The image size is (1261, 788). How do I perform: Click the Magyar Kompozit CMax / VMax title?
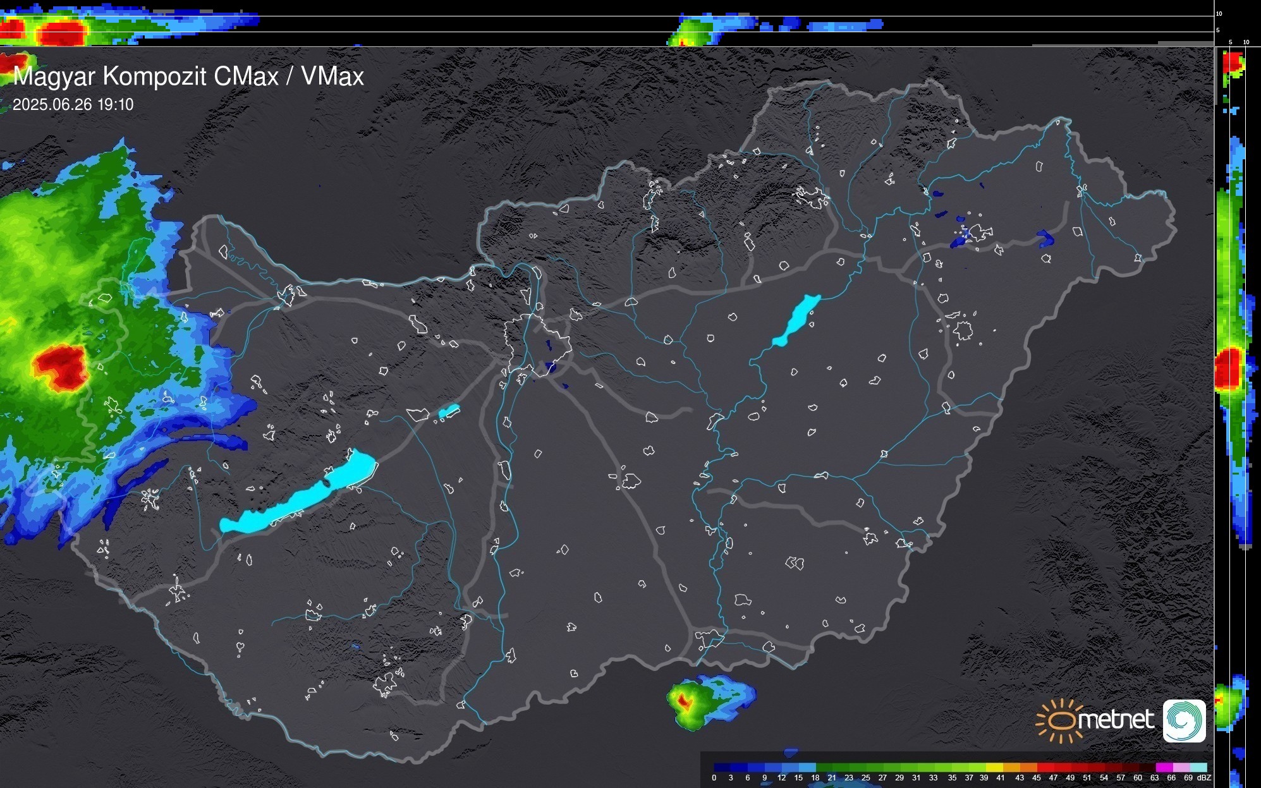coord(188,76)
